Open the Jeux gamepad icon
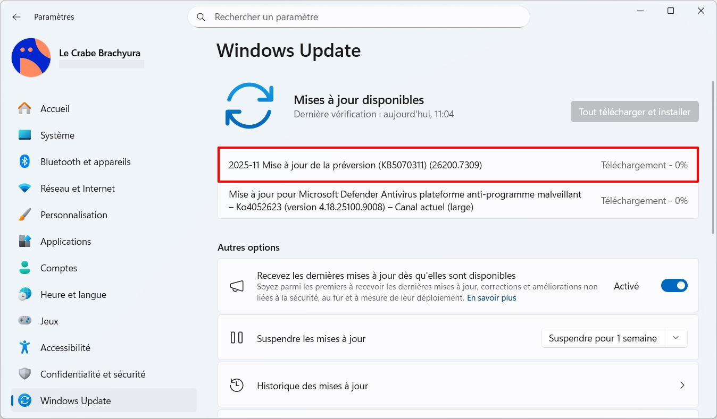 [24, 321]
